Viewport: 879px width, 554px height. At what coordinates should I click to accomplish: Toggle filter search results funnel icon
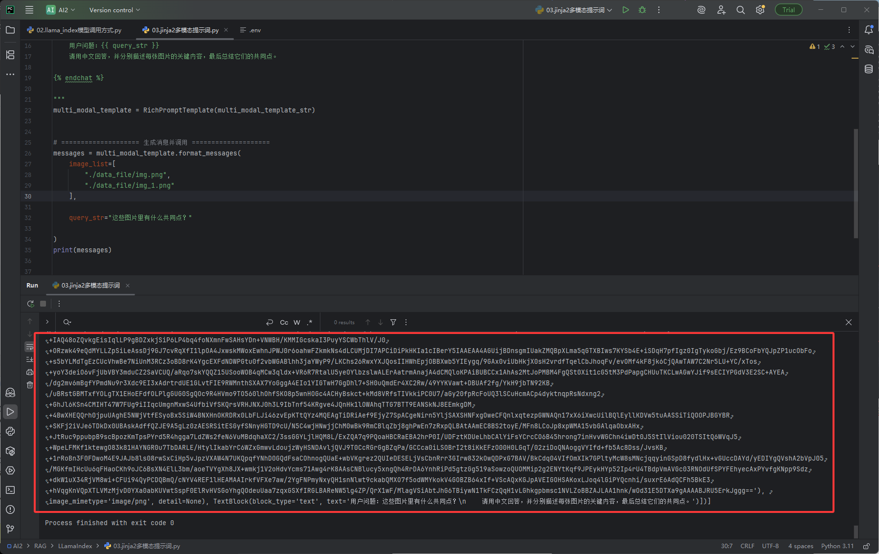[x=393, y=322]
